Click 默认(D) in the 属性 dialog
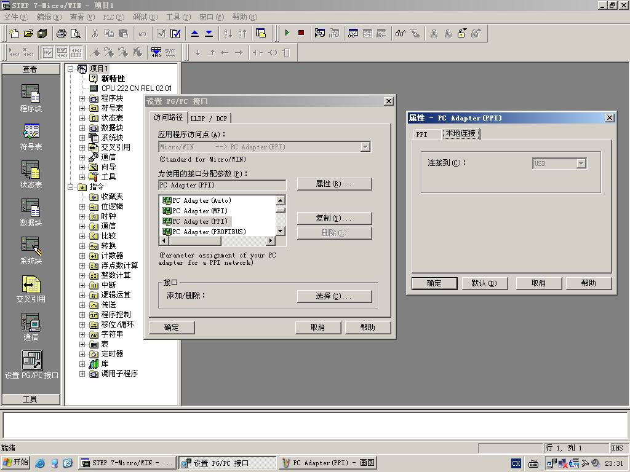630x472 pixels. pos(485,283)
